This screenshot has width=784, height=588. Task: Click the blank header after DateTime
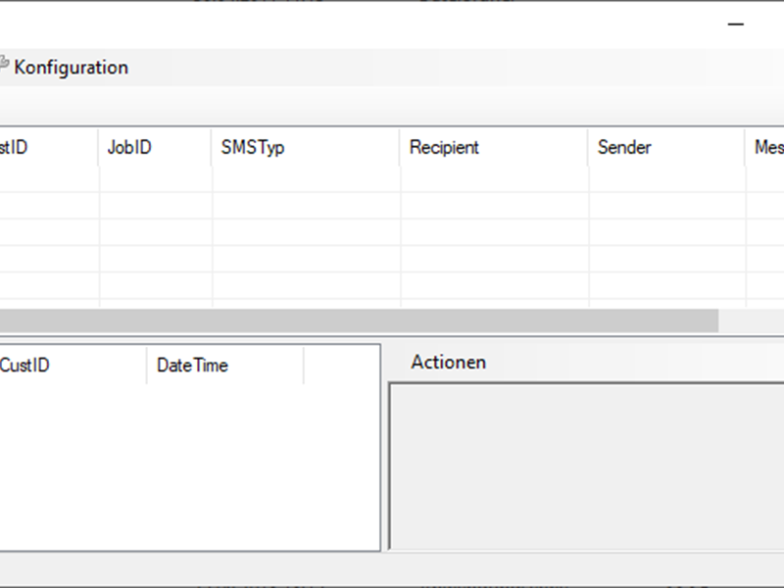click(x=340, y=366)
